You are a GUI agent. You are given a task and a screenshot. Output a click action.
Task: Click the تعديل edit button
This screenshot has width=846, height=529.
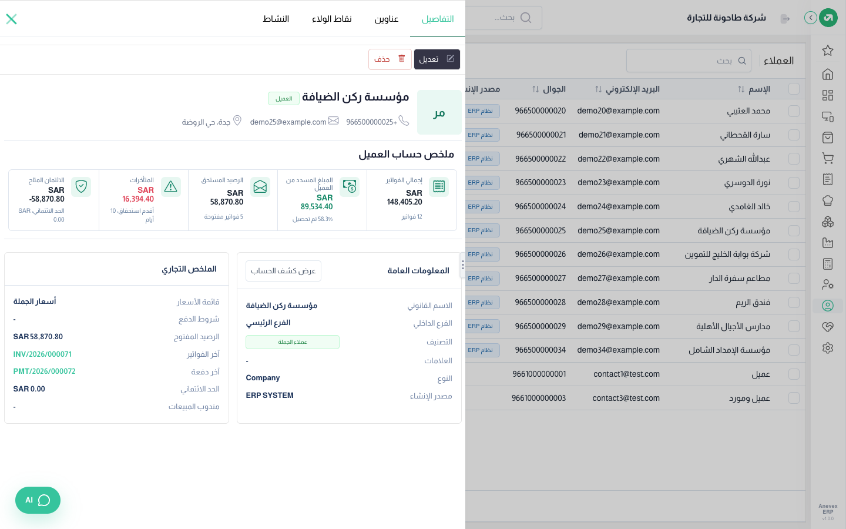click(437, 59)
